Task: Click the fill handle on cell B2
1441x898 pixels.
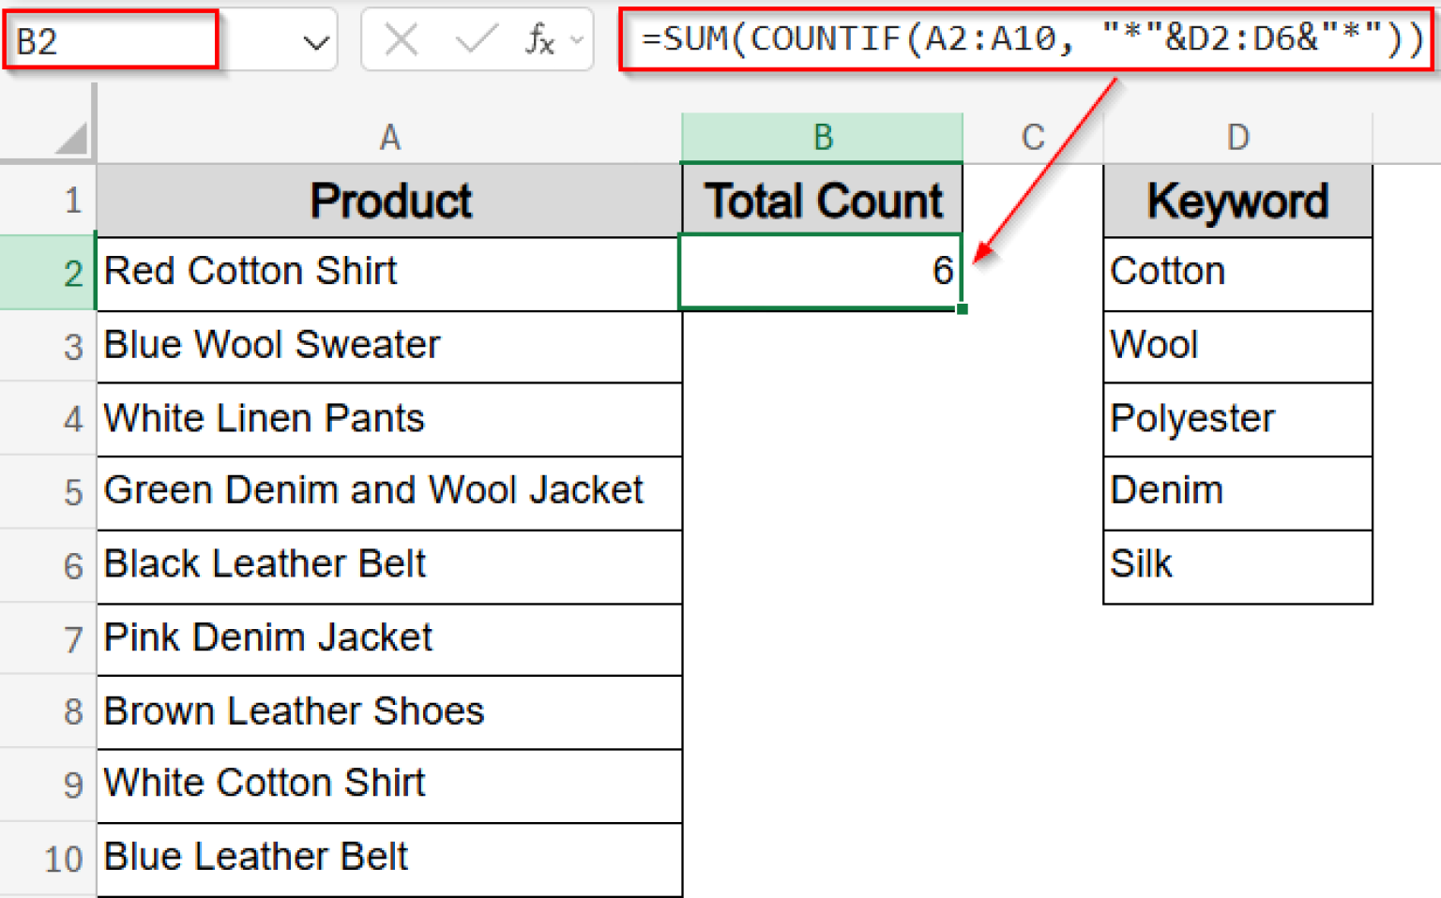Action: (x=963, y=309)
